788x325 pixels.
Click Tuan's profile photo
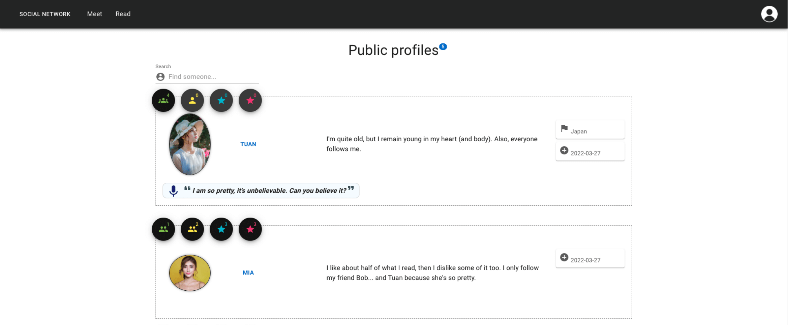190,144
